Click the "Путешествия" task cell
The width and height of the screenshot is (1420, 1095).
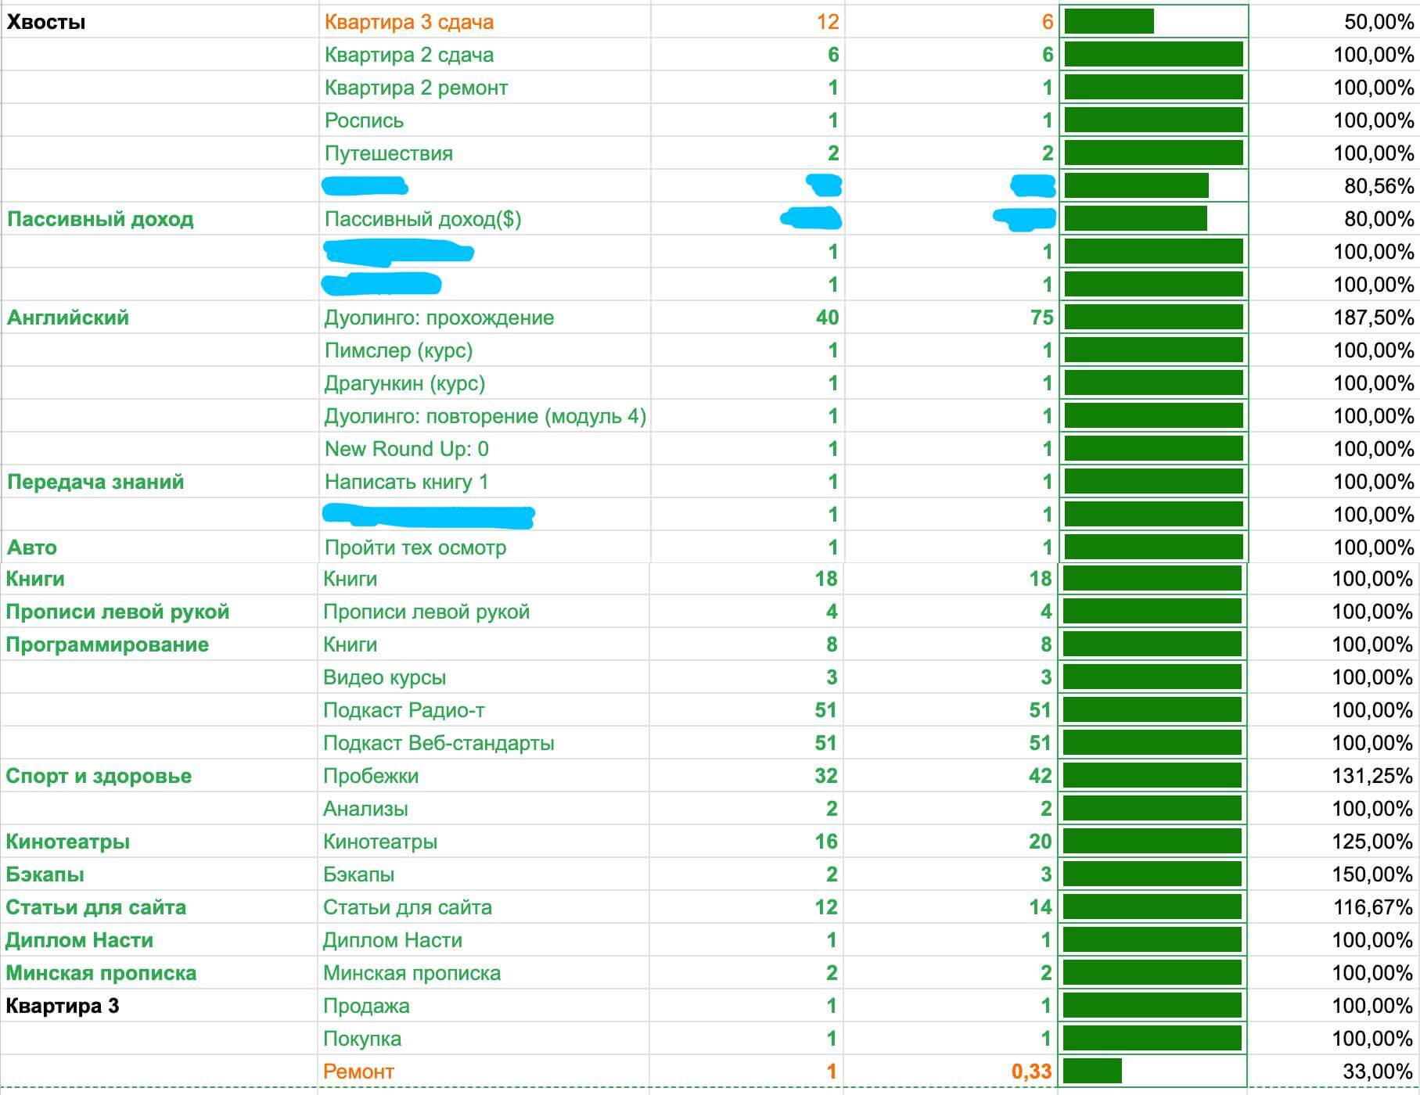[x=389, y=153]
